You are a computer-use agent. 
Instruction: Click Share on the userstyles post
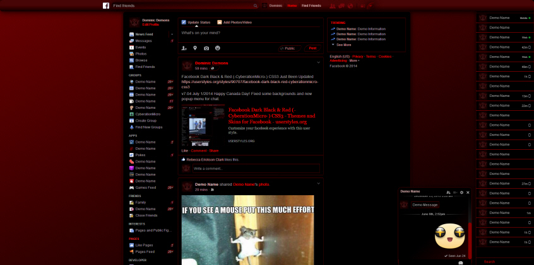point(214,150)
